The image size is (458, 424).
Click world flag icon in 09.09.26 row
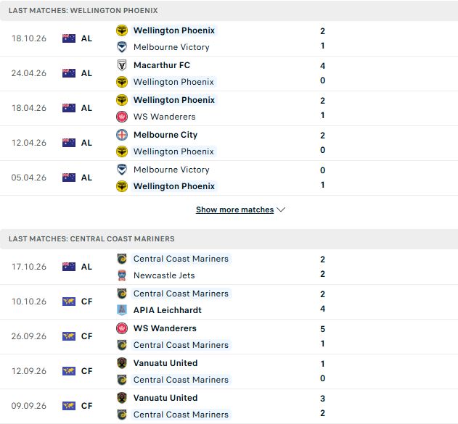(69, 406)
